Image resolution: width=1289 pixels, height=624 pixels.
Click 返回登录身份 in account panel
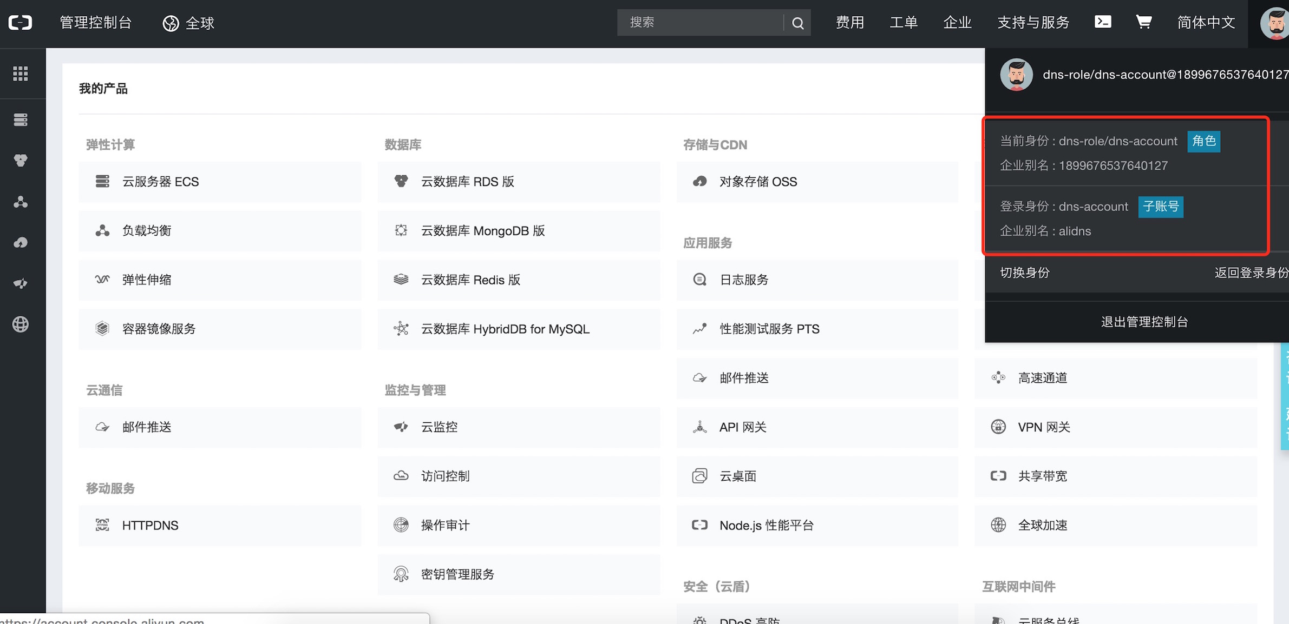click(x=1251, y=273)
